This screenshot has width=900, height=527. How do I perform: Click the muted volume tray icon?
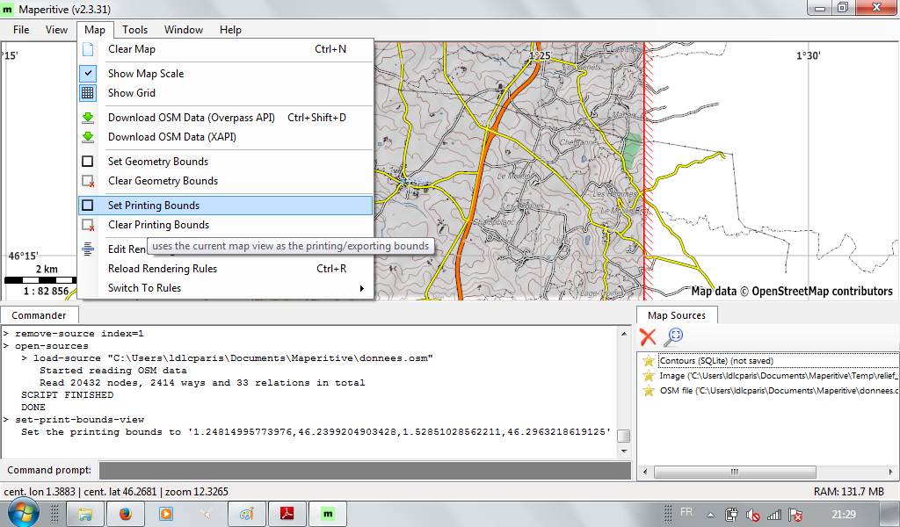click(x=752, y=515)
